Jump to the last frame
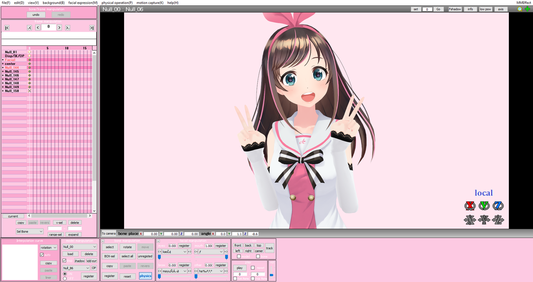533x282 pixels. point(92,28)
